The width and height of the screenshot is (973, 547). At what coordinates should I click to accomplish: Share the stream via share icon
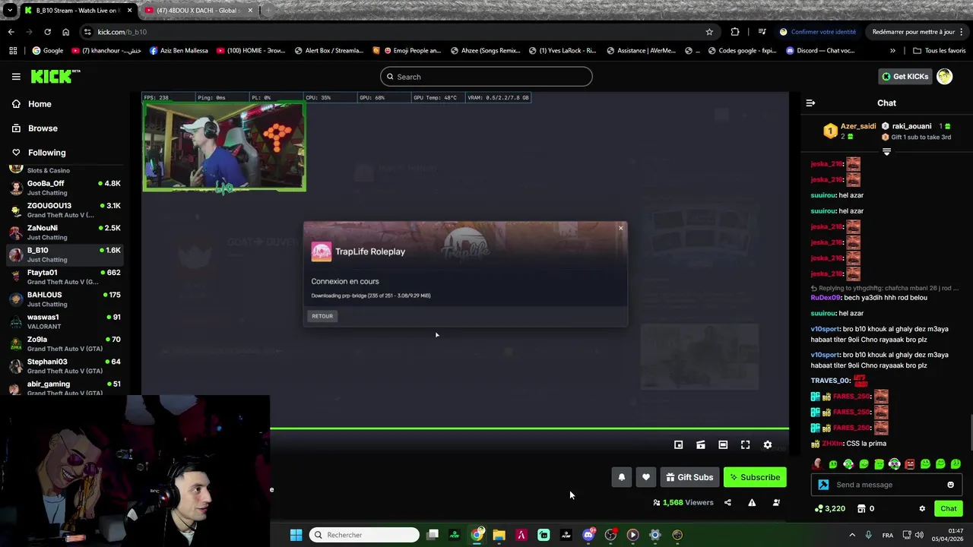click(x=727, y=502)
